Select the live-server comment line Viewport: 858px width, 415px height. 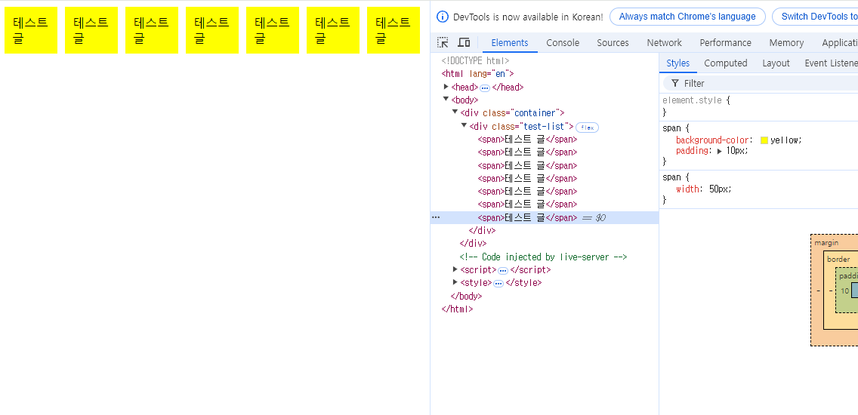pos(543,257)
